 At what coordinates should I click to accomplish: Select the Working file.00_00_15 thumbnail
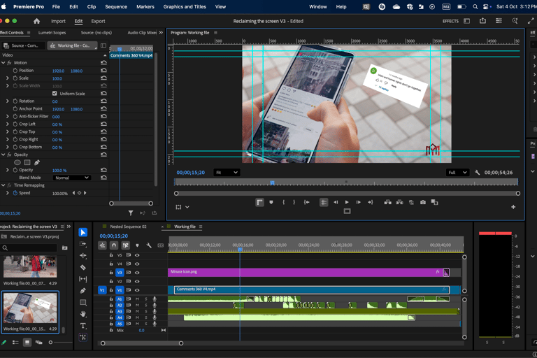click(x=30, y=308)
